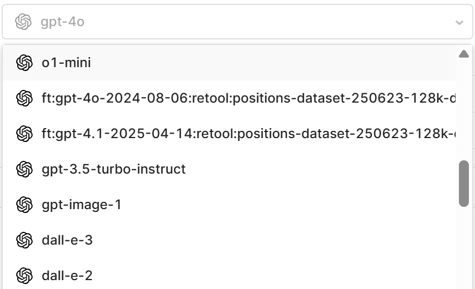Viewport: 475px width, 289px height.
Task: Click the OpenAI icon beside o1-mini
Action: click(24, 63)
